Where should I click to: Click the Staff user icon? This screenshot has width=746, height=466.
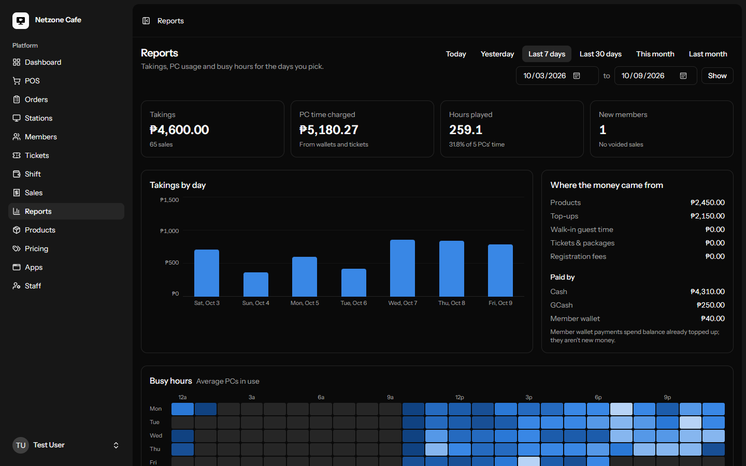(x=17, y=286)
